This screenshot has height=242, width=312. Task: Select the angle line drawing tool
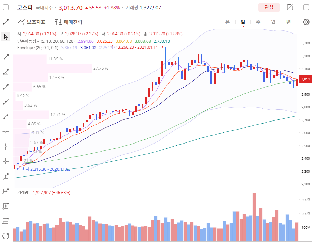tap(6, 72)
